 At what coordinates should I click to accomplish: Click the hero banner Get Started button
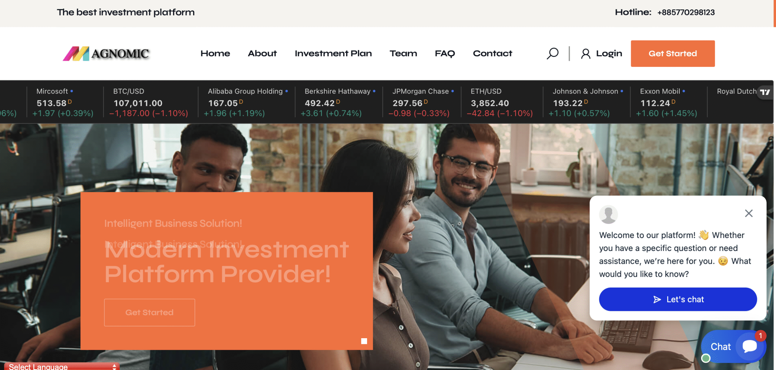[x=149, y=312]
